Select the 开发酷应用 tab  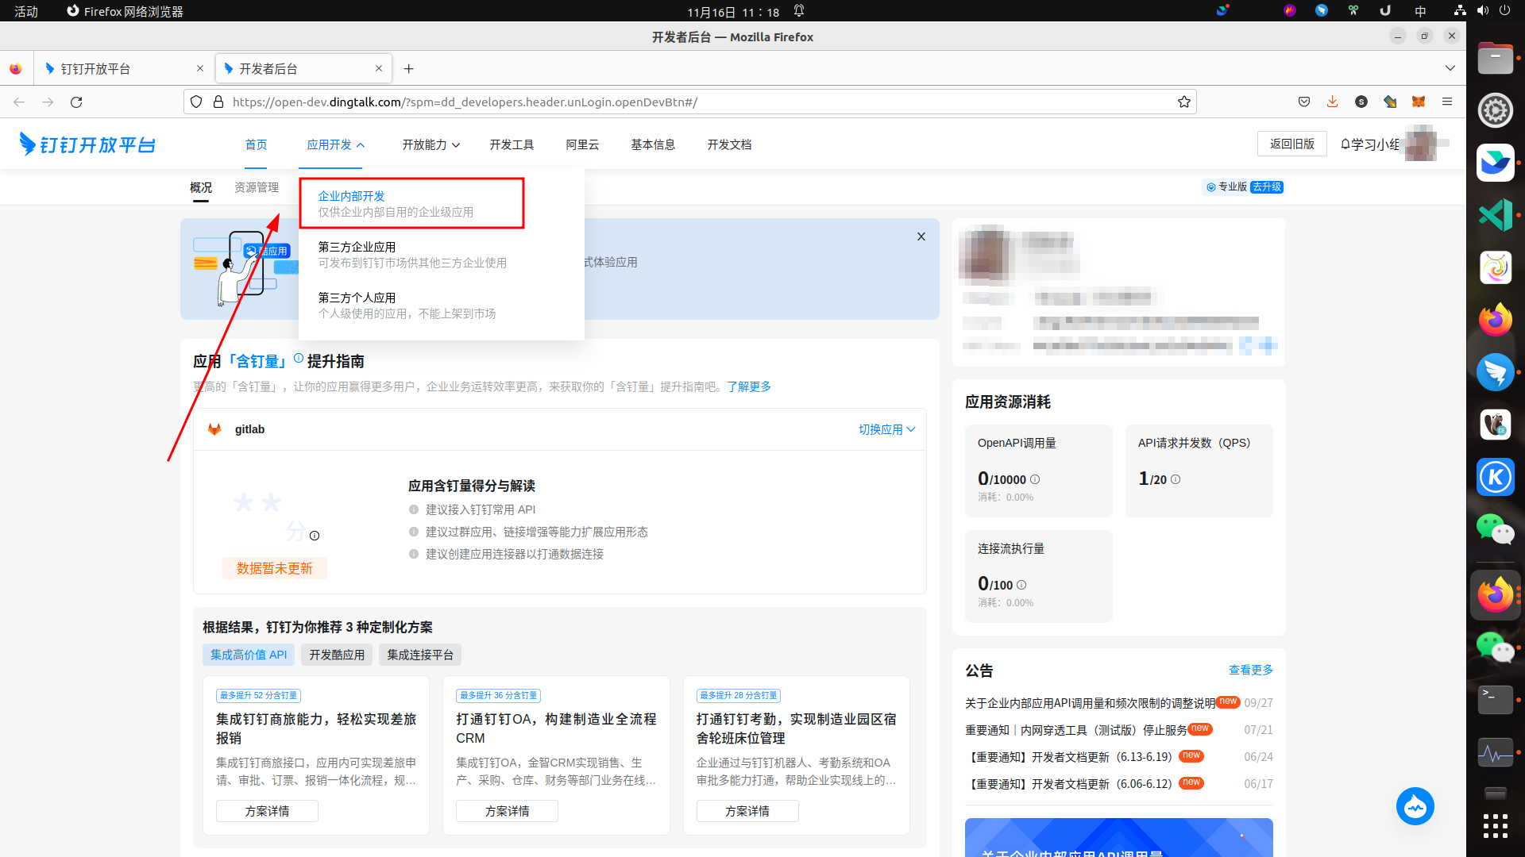[337, 655]
